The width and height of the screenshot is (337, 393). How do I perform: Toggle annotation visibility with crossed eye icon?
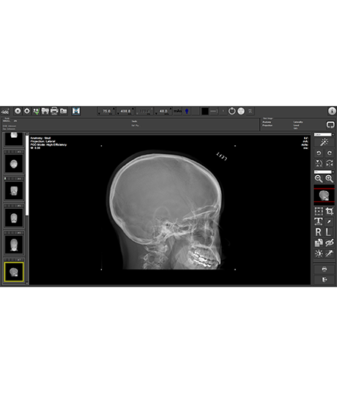tap(330, 243)
